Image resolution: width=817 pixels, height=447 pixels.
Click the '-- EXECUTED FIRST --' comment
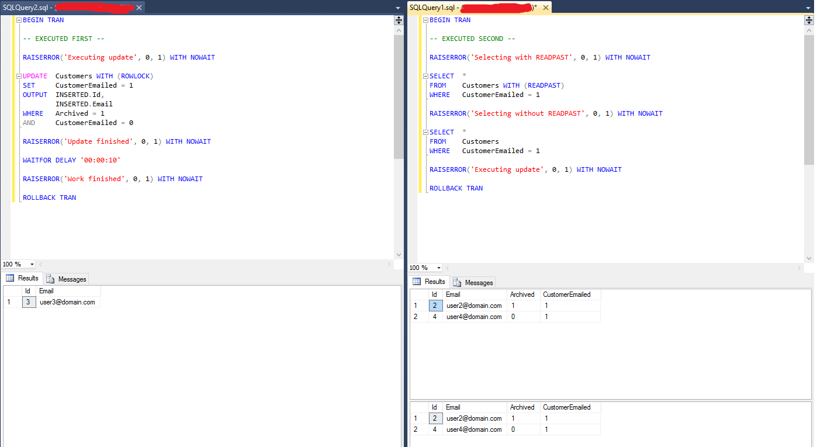(64, 39)
